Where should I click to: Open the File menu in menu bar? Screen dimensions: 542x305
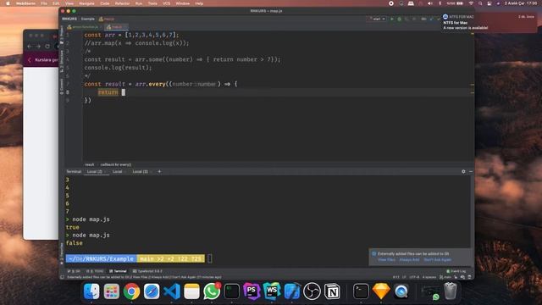tap(44, 3)
